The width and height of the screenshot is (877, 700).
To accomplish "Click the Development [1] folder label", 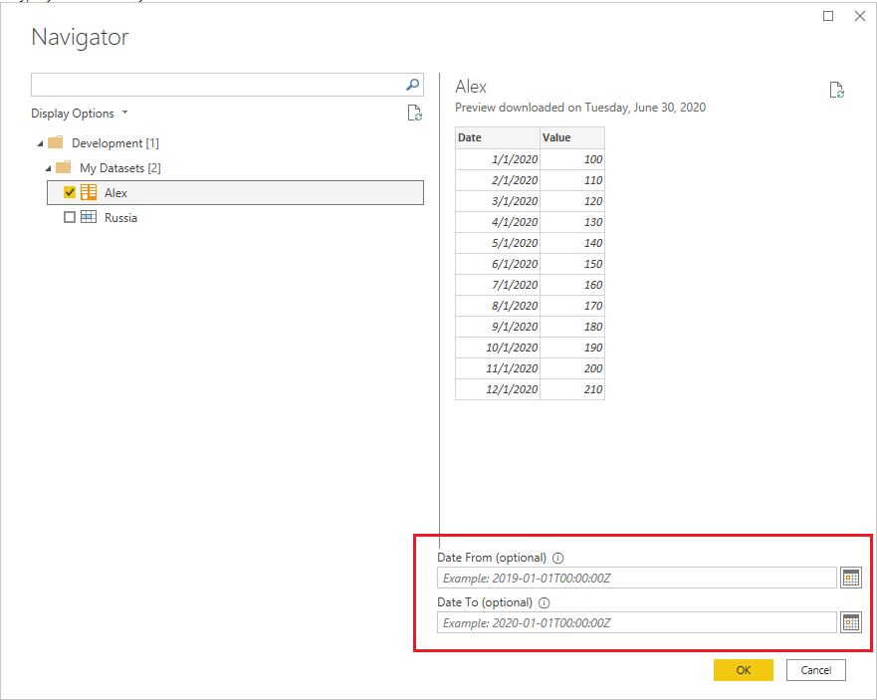I will coord(115,143).
